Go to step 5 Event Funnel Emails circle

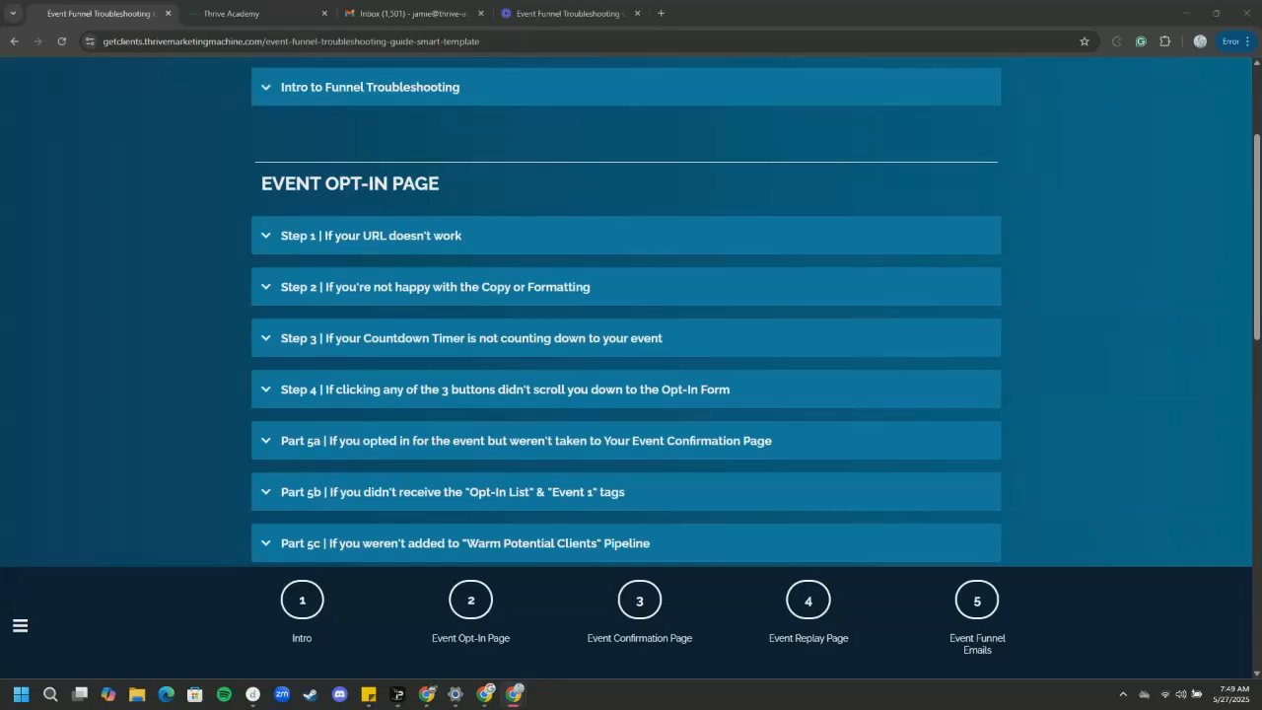(x=977, y=601)
